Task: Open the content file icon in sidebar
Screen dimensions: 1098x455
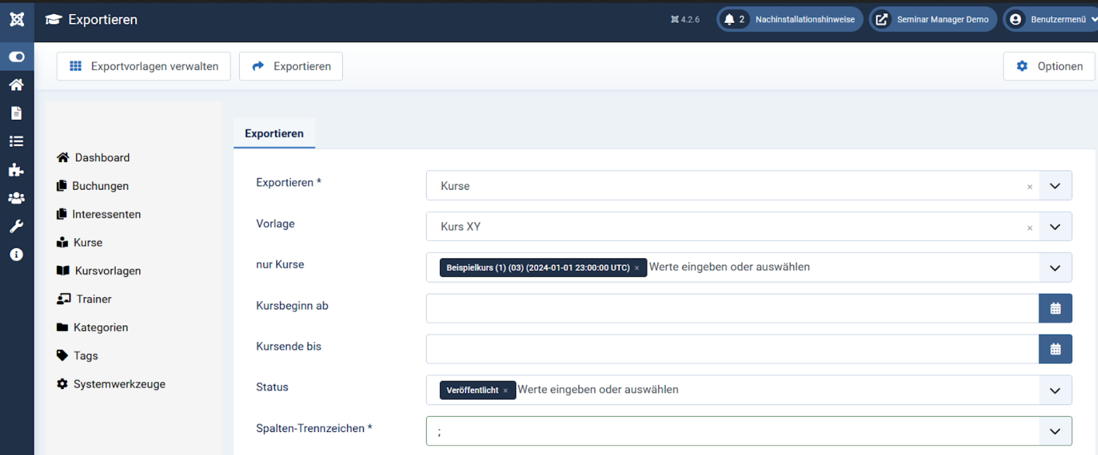Action: tap(17, 113)
